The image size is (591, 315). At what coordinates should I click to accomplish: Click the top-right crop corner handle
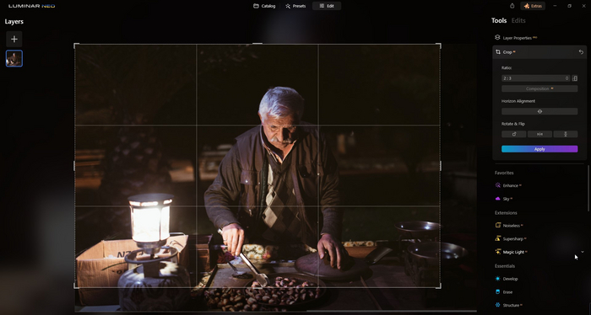(x=438, y=45)
